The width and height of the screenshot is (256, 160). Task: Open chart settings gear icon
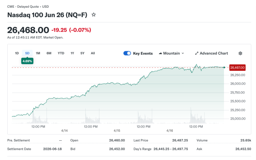coord(240,53)
